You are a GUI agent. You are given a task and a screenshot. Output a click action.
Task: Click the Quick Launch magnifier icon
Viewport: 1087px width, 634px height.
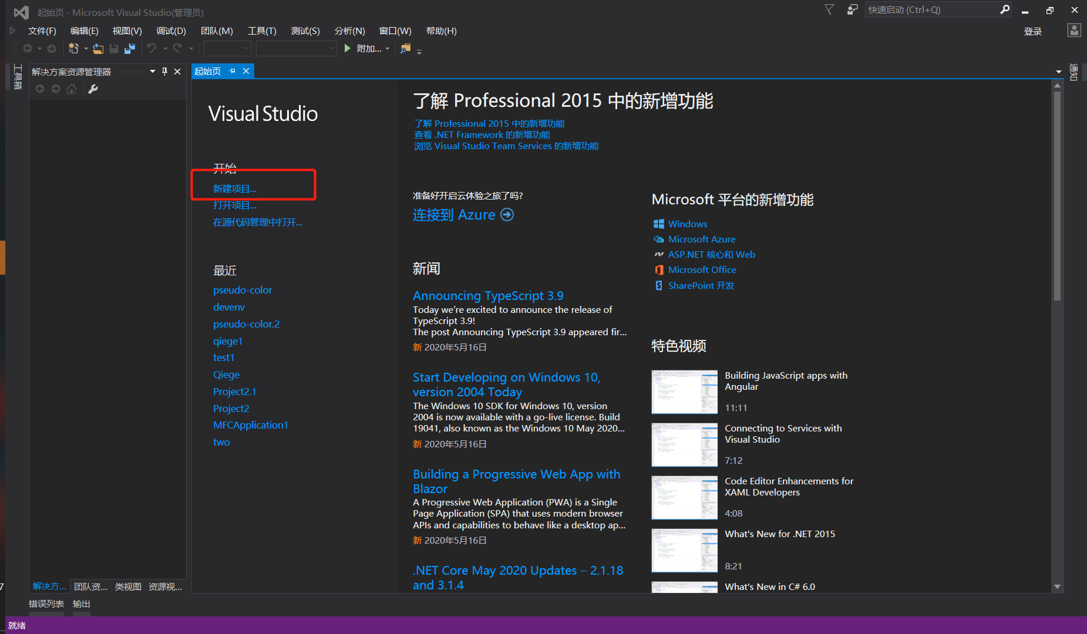coord(1005,9)
